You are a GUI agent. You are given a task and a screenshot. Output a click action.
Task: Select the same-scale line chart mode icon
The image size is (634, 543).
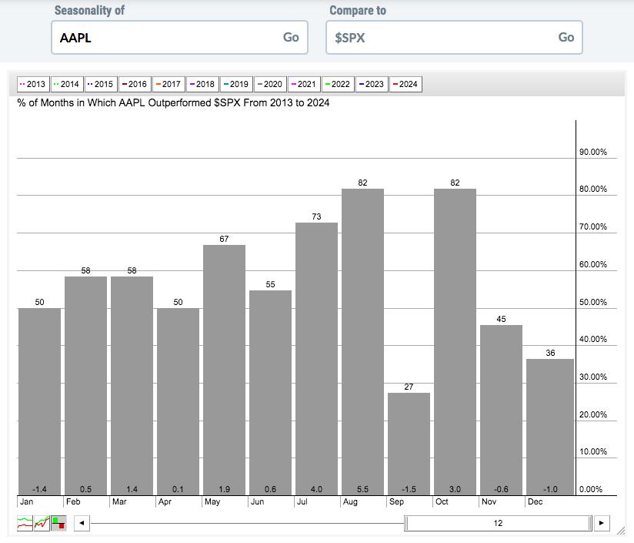click(42, 523)
